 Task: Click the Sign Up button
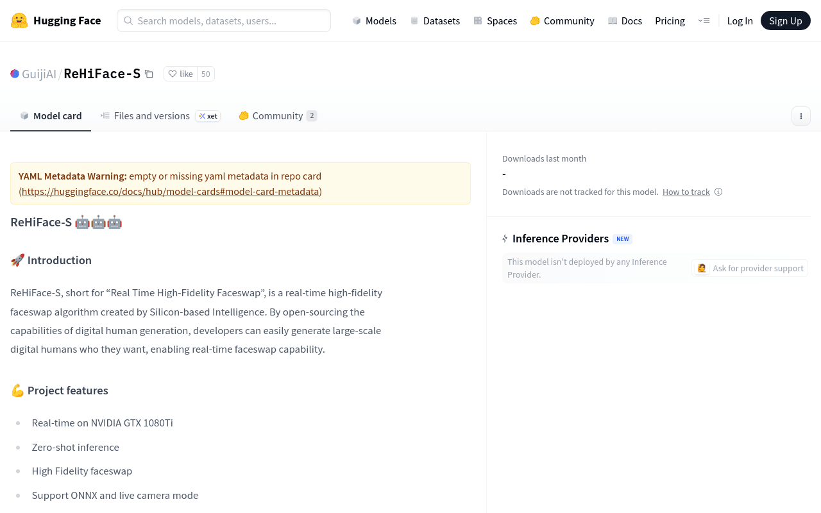click(785, 21)
